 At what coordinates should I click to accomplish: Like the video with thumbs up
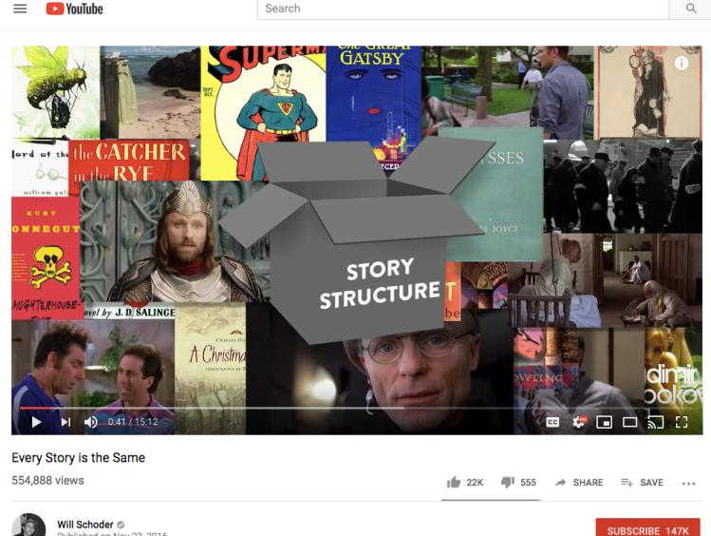pyautogui.click(x=454, y=483)
